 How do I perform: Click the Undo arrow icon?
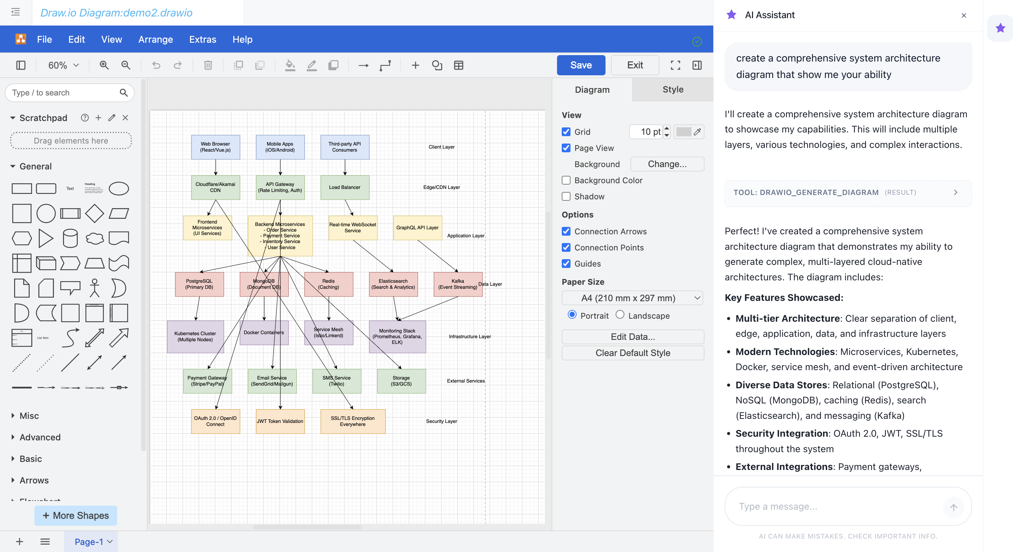(156, 65)
